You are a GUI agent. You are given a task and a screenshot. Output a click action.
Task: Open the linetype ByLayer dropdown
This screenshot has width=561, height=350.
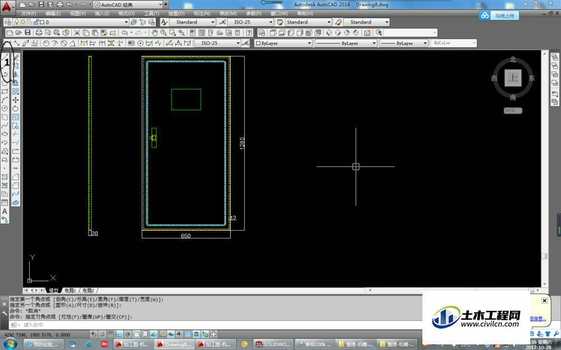[x=374, y=43]
